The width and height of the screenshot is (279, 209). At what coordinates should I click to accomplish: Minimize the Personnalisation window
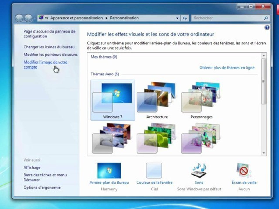[x=242, y=7]
